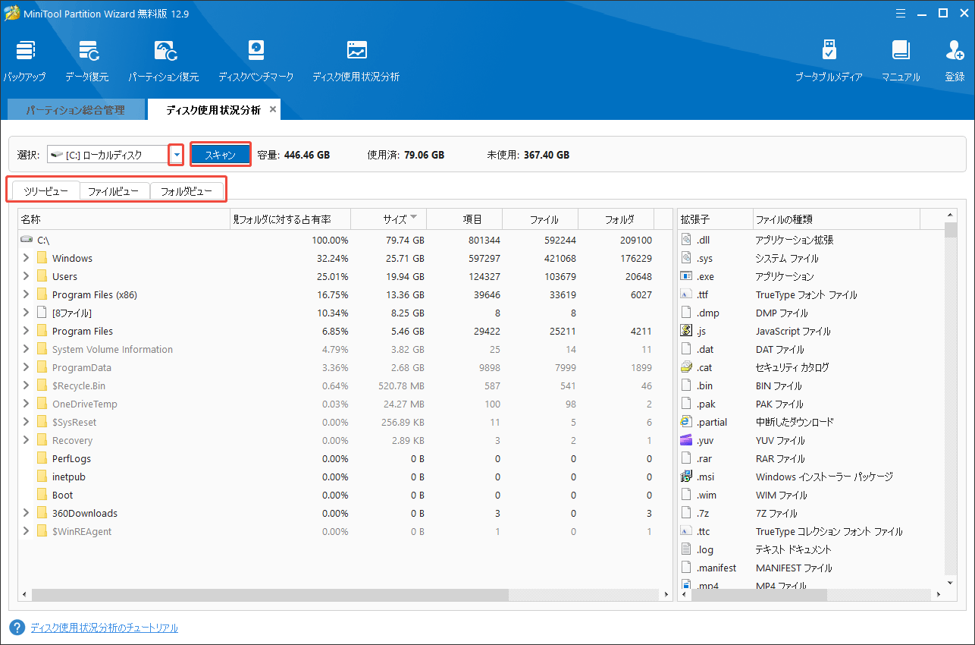Select the .cat security catalog icon
The image size is (975, 645).
coord(686,367)
